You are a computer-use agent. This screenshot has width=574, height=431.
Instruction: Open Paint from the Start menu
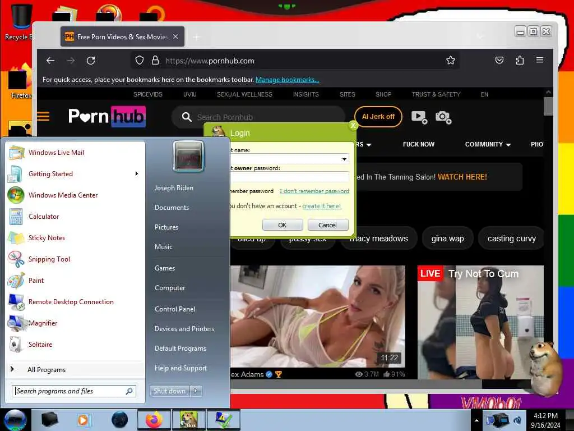click(75, 281)
